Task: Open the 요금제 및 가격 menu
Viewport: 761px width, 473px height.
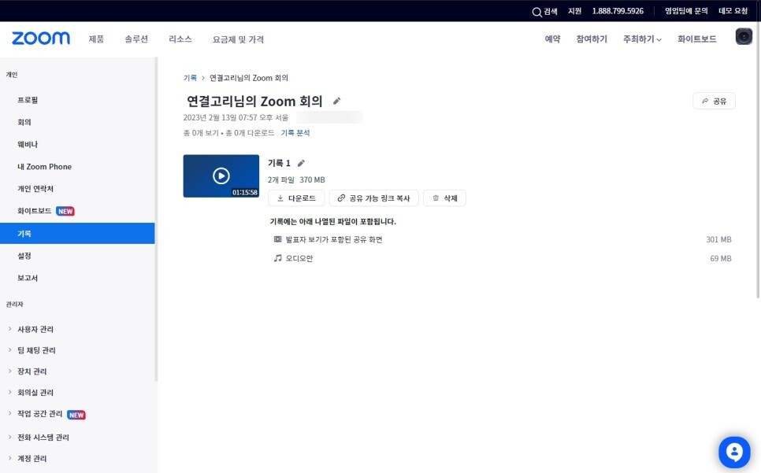Action: pyautogui.click(x=238, y=39)
